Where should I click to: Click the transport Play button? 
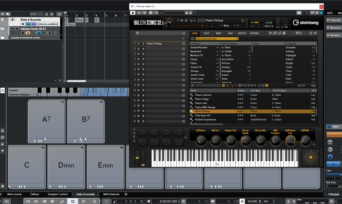(83, 201)
